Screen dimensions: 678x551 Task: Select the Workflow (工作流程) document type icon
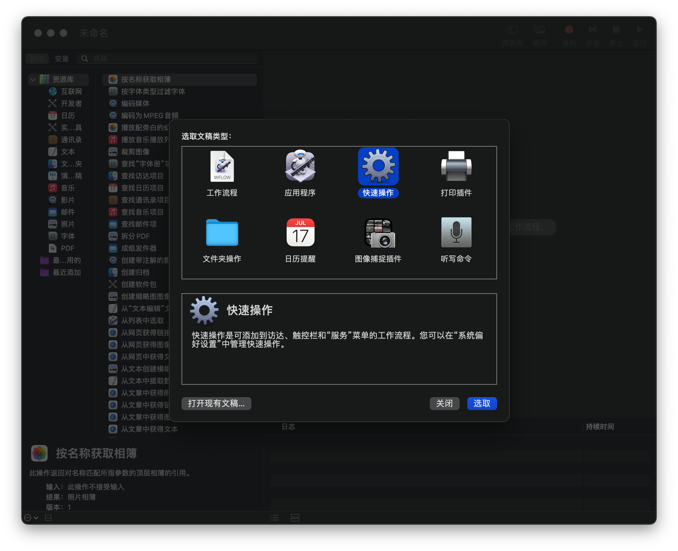222,167
